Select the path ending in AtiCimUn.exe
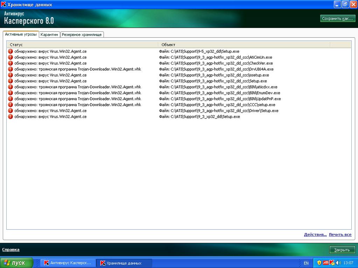Image resolution: width=358 pixels, height=268 pixels. [216, 57]
